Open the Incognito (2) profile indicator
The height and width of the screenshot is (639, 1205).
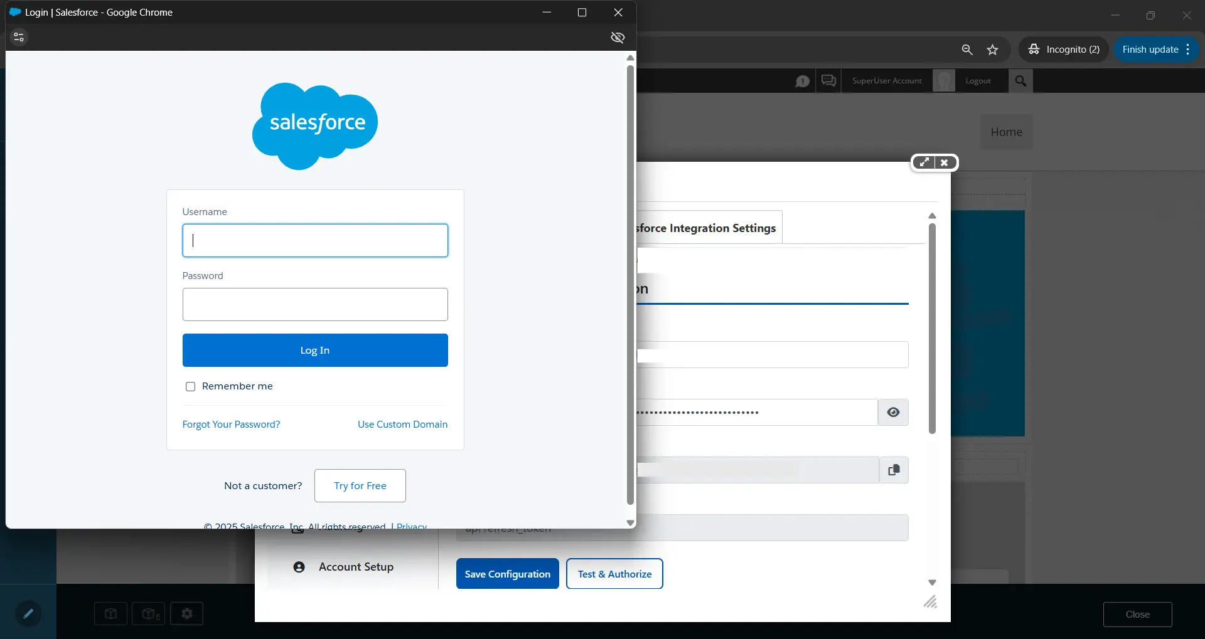(1063, 50)
